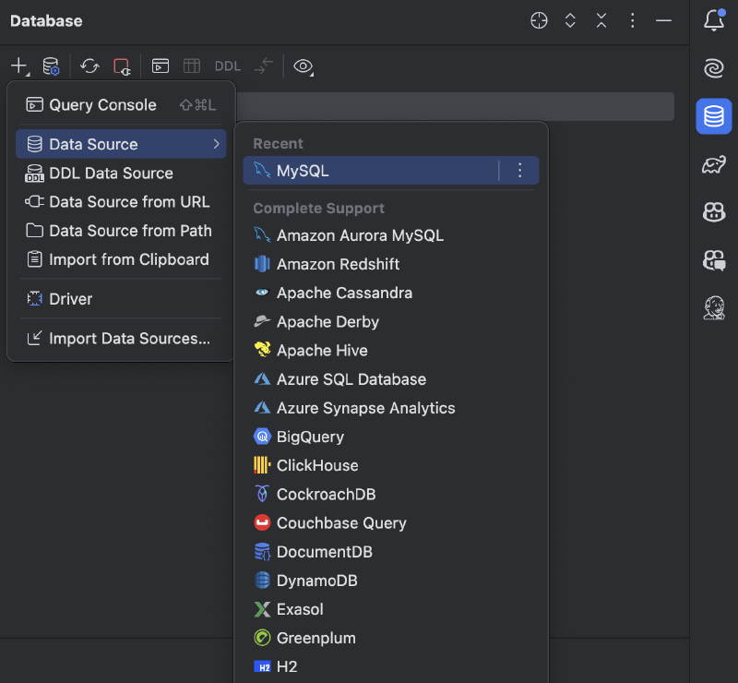Open the Database tool window icon
The image size is (738, 683).
click(x=713, y=116)
